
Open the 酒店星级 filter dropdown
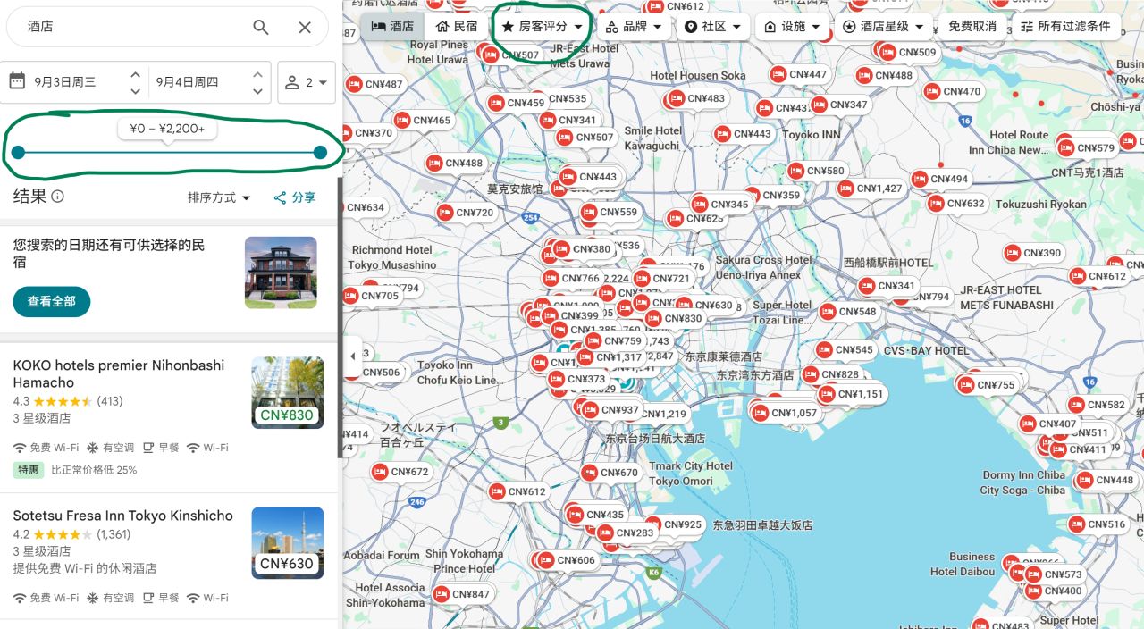point(883,27)
